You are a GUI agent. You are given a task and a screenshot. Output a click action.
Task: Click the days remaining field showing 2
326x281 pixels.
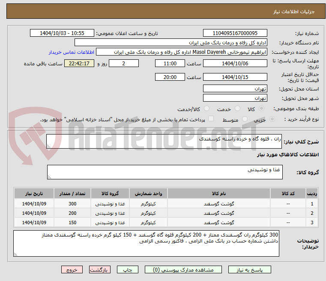[124, 63]
